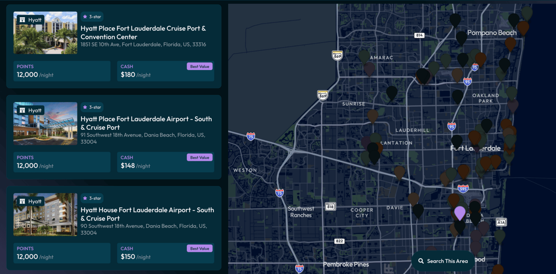The width and height of the screenshot is (556, 274).
Task: Click the 822 route shield on map
Action: click(339, 241)
